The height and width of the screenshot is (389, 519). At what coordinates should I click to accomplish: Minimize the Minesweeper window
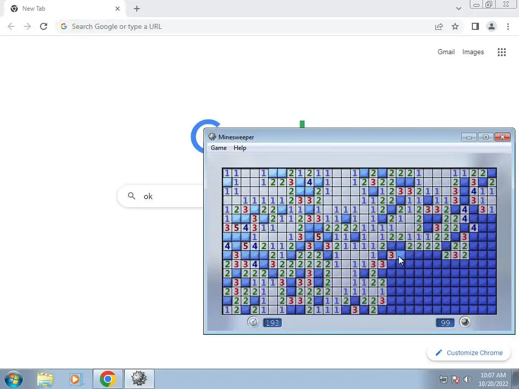point(469,137)
